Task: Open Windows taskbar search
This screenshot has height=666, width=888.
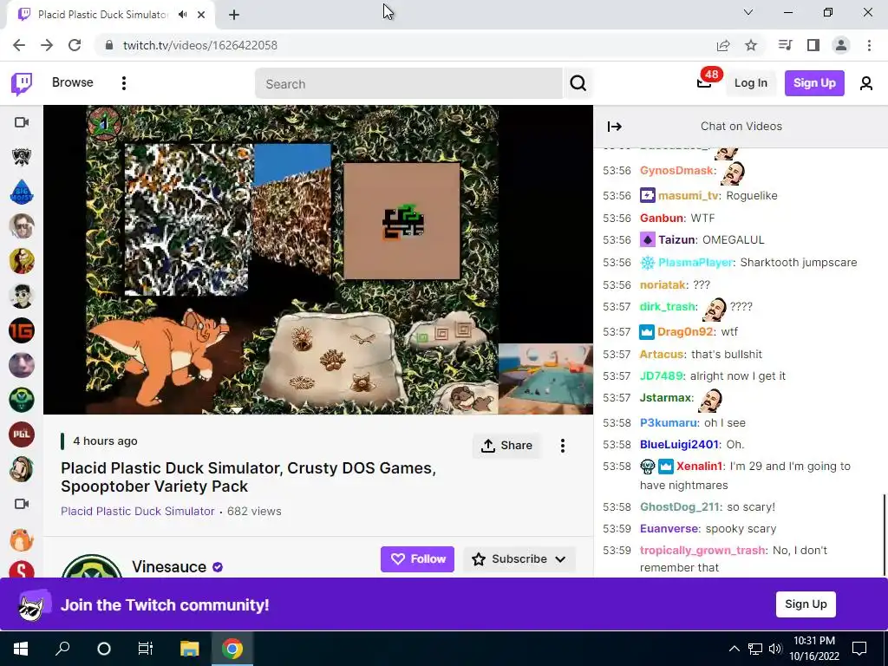Action: coord(62,648)
